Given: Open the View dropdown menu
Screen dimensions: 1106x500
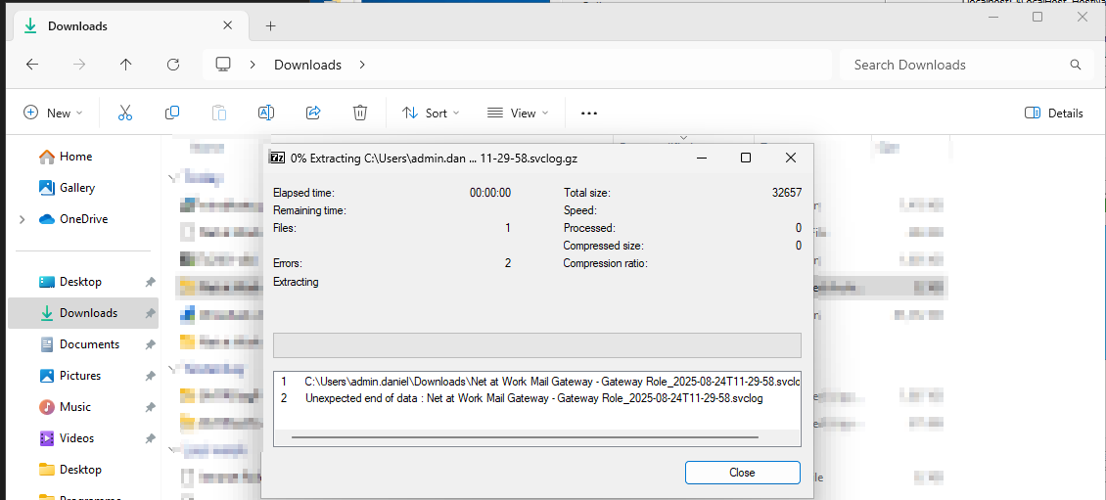Looking at the screenshot, I should tap(518, 113).
